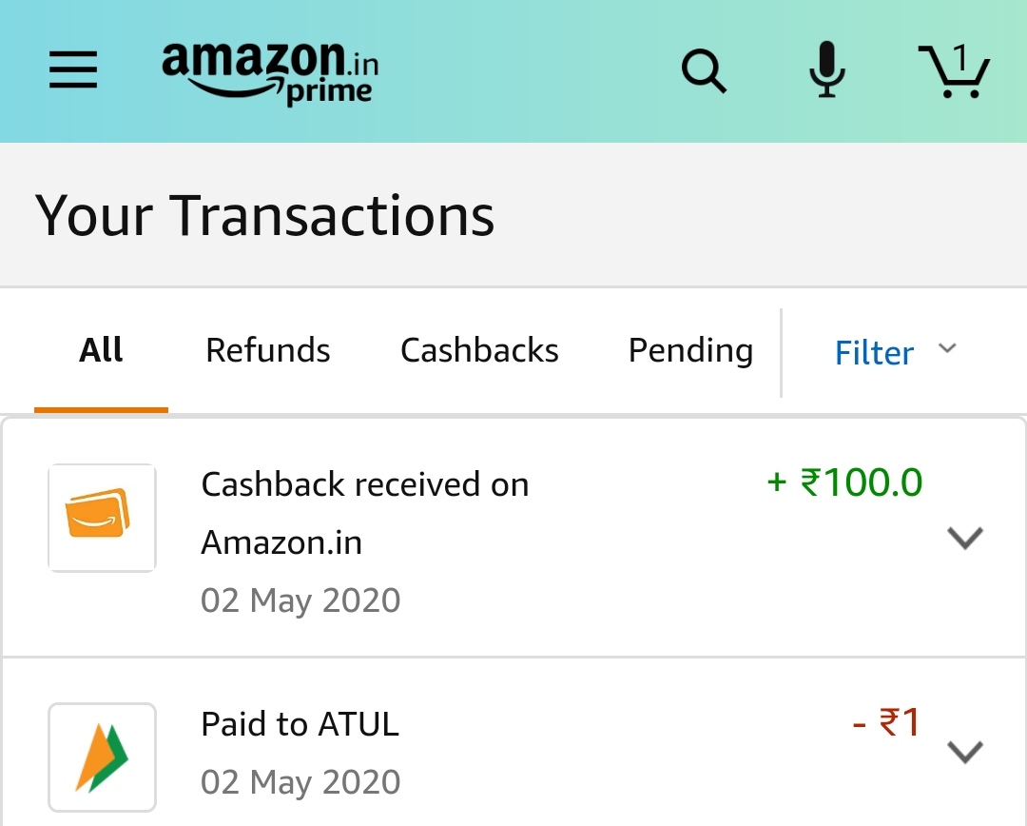Click the Cashback received on Amazon.in text
The image size is (1027, 826).
click(364, 513)
